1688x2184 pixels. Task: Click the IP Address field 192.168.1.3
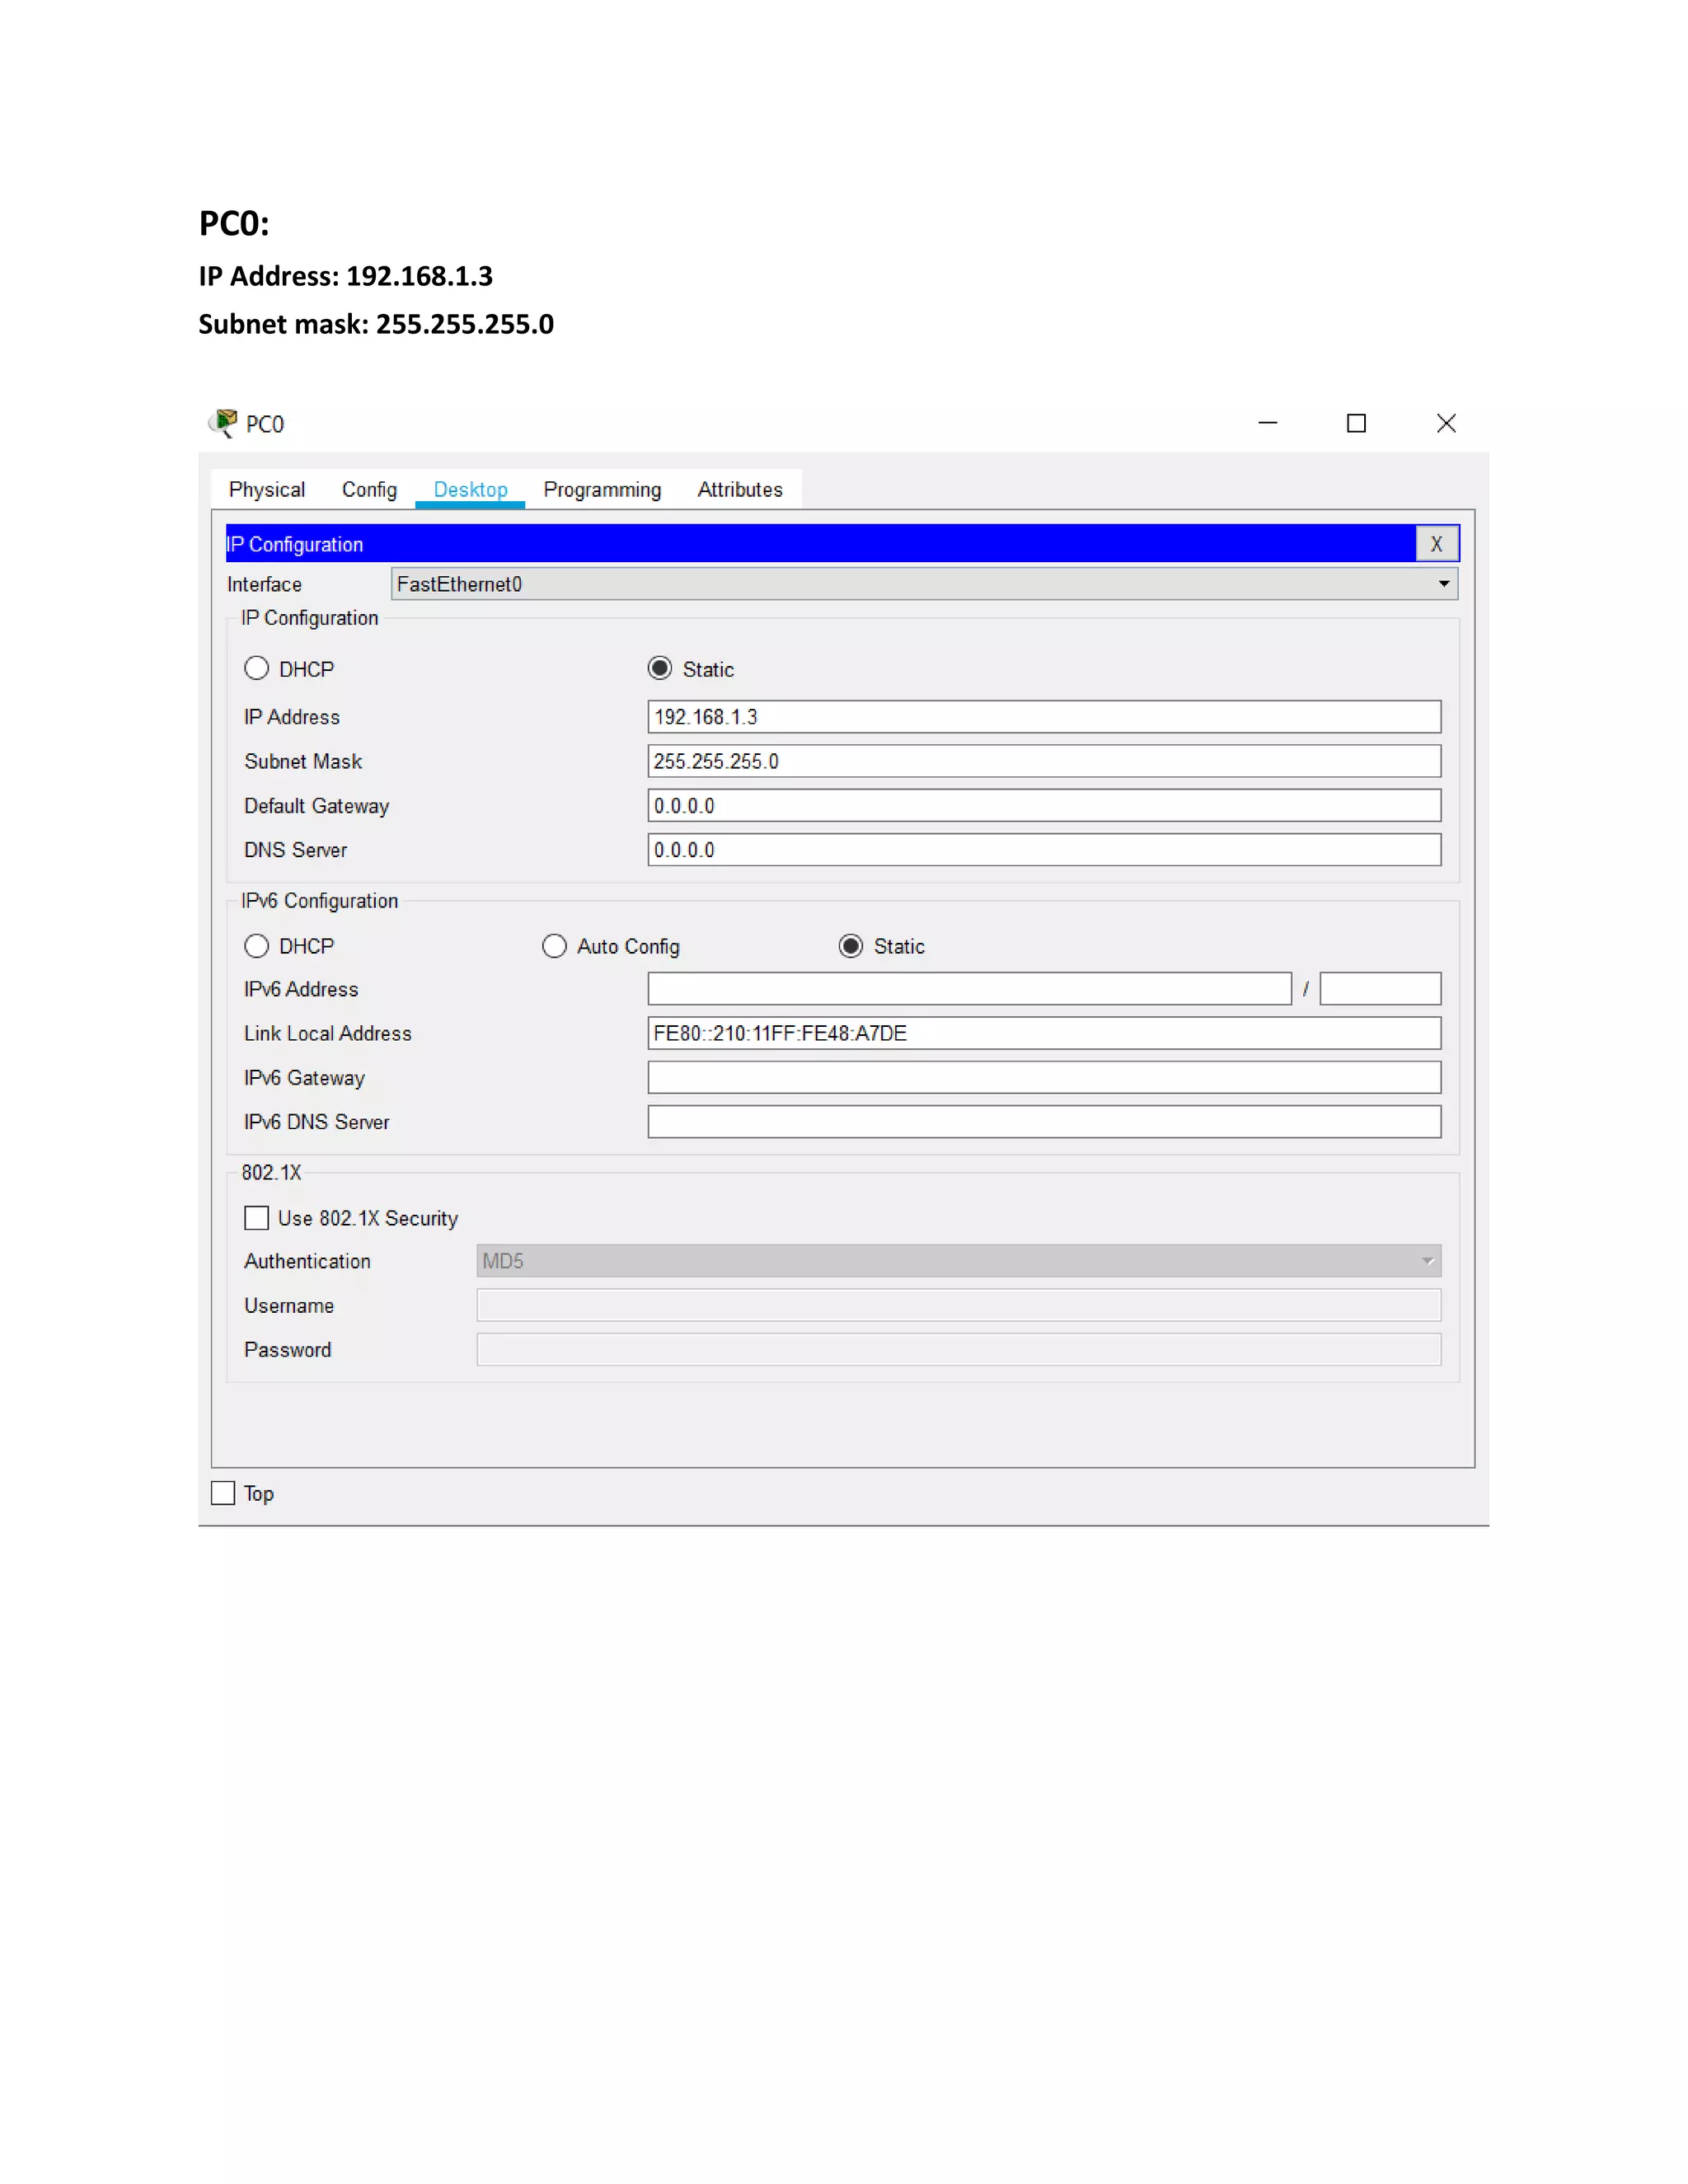pyautogui.click(x=1044, y=717)
